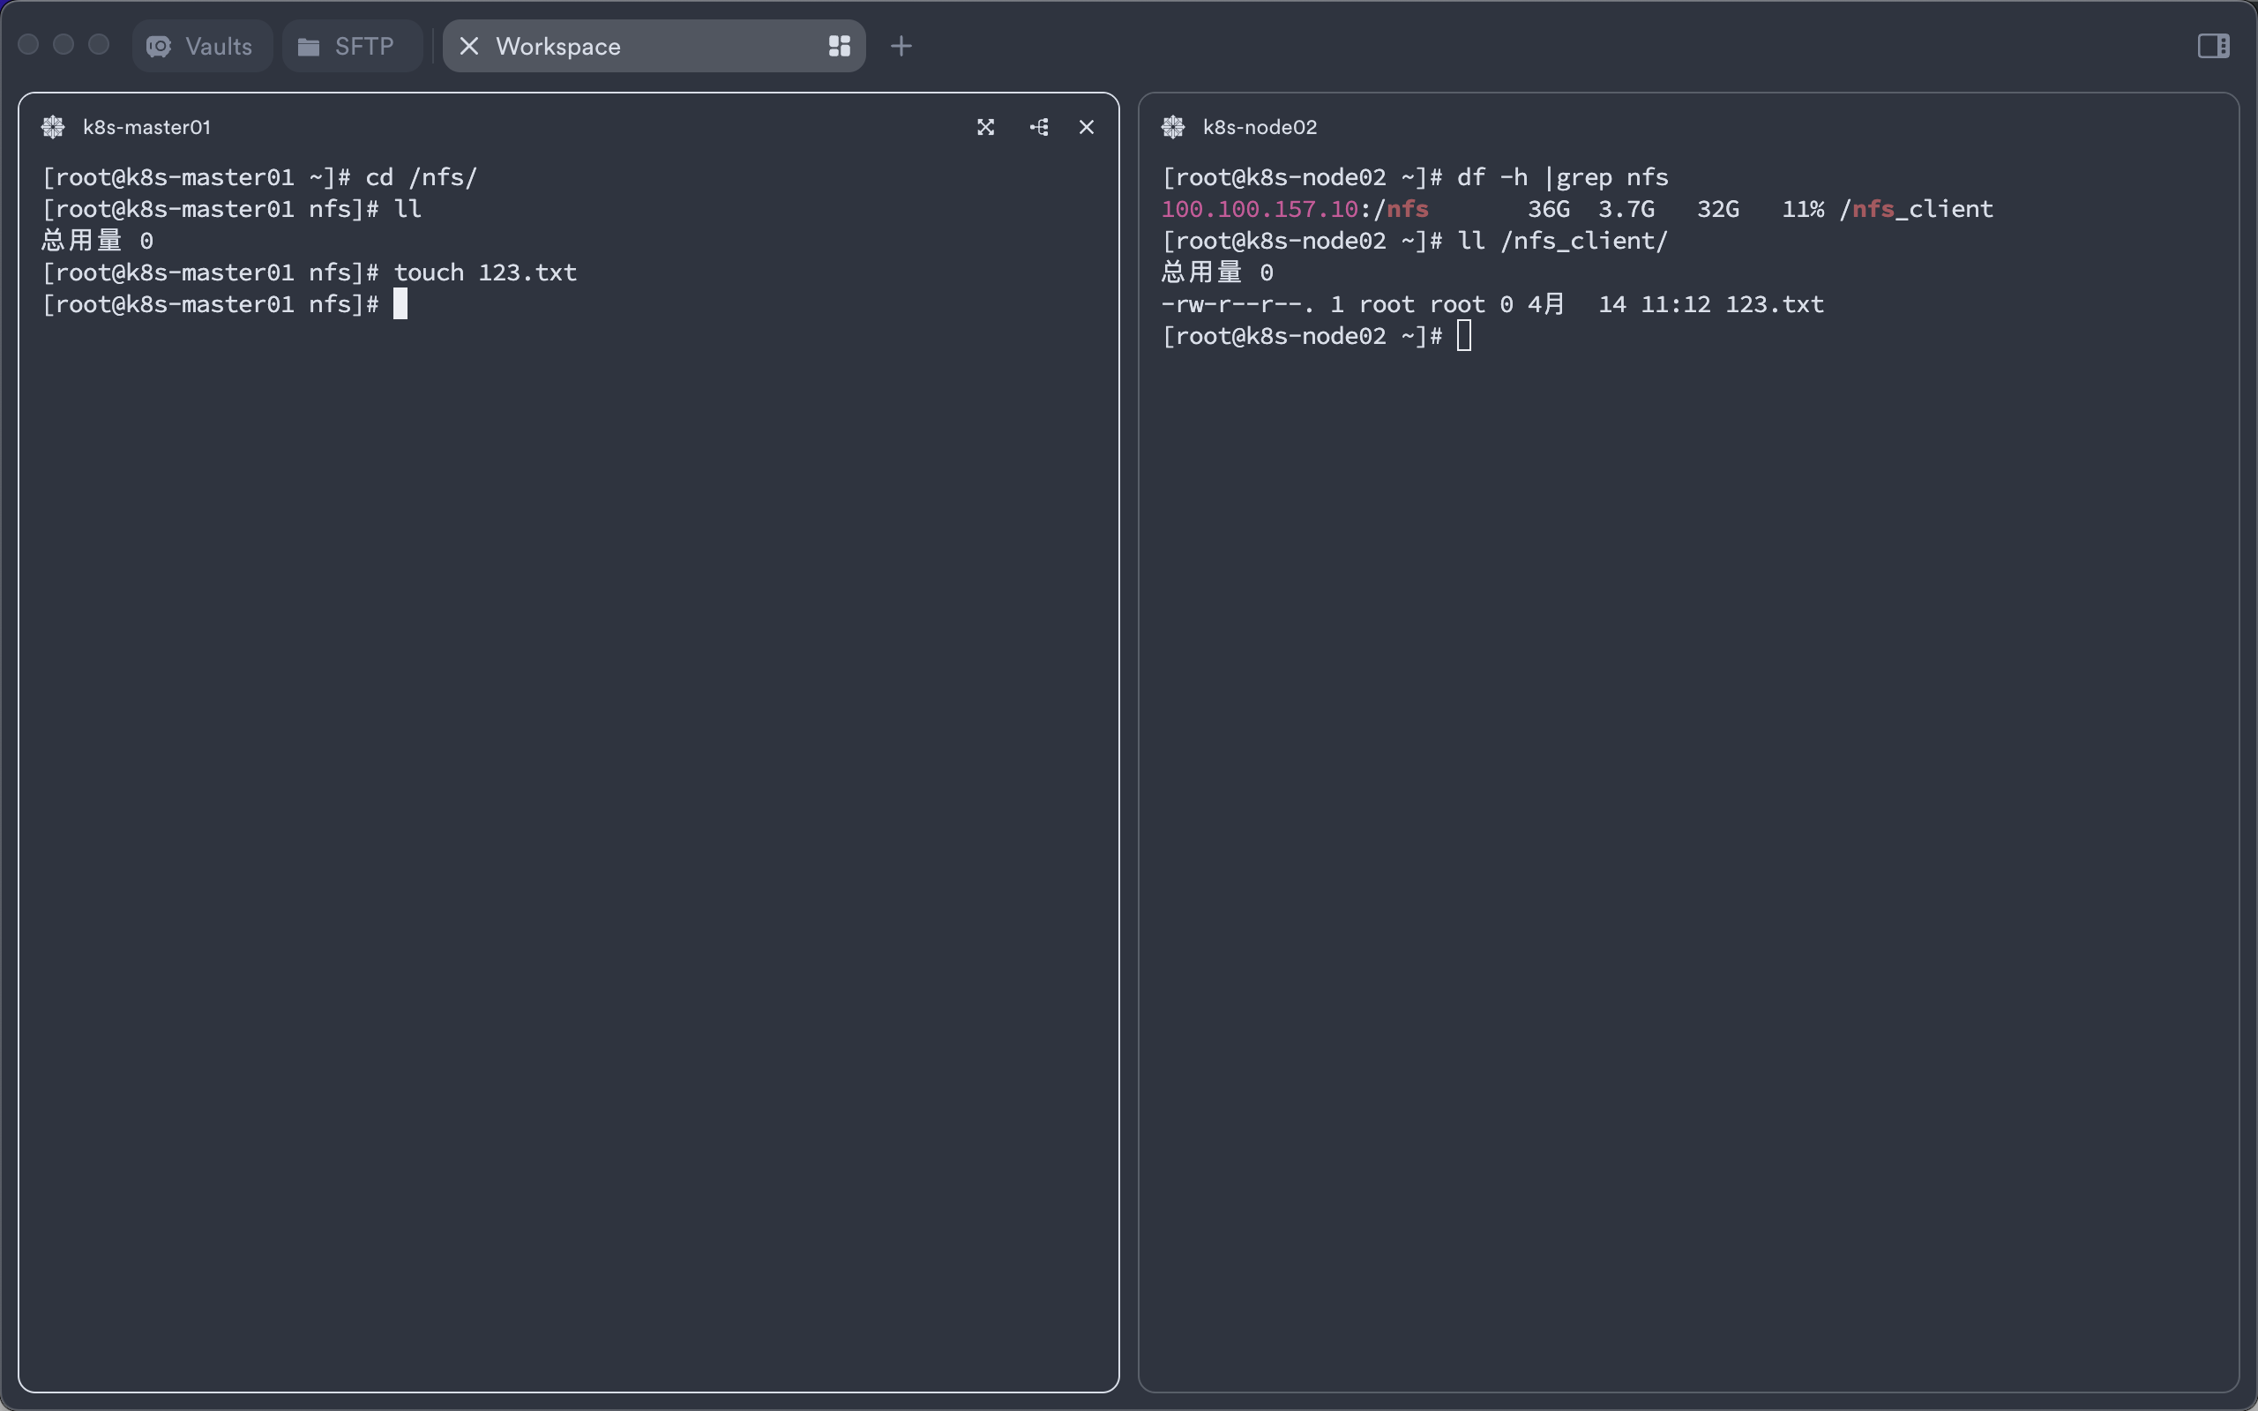Select the k8s-node02 pane title
2258x1411 pixels.
click(x=1260, y=127)
